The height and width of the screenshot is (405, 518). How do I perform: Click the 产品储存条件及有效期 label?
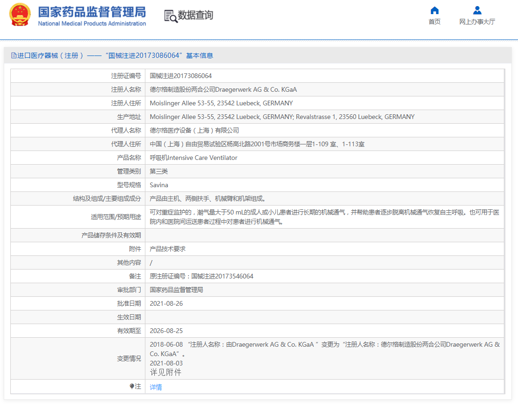click(x=112, y=235)
